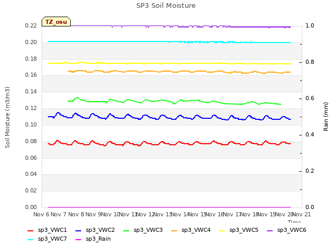Click the cyan sp3_VWC7 legend swatch
The image size is (333, 249).
(31, 240)
